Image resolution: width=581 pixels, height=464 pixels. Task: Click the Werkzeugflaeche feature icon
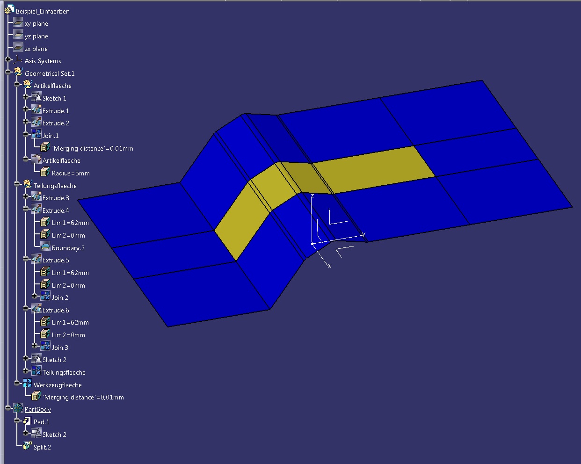[x=27, y=384]
